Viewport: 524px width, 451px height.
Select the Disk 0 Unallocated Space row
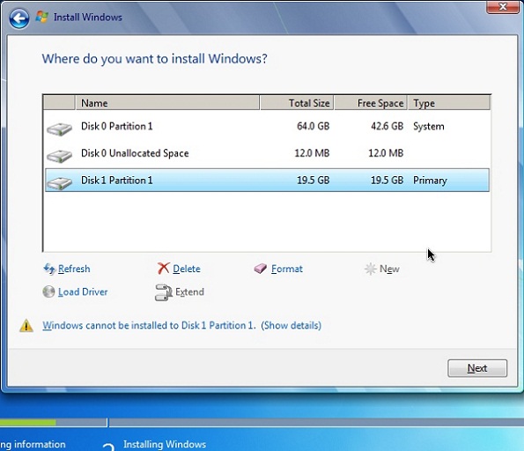[x=267, y=153]
